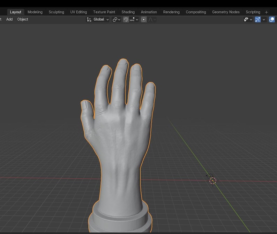Toggle the snap magnet icon

(126, 19)
